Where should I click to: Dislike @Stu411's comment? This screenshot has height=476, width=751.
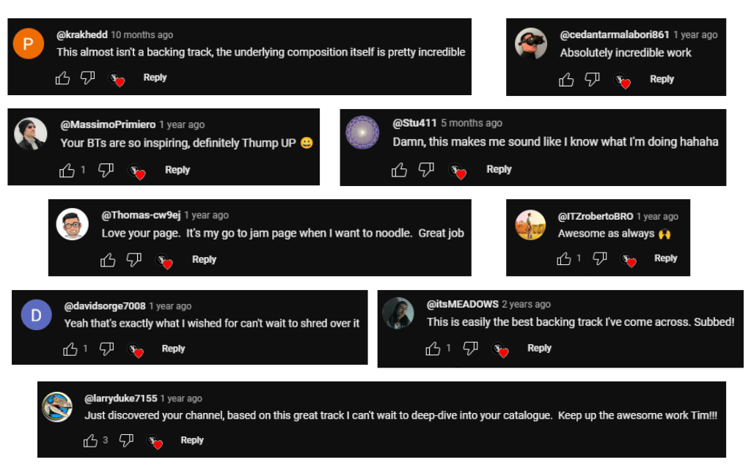point(426,170)
